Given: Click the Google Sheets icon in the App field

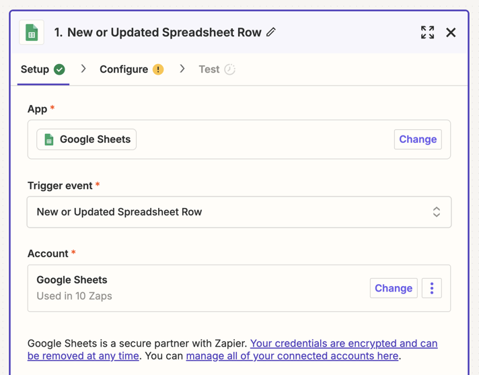Looking at the screenshot, I should coord(49,139).
